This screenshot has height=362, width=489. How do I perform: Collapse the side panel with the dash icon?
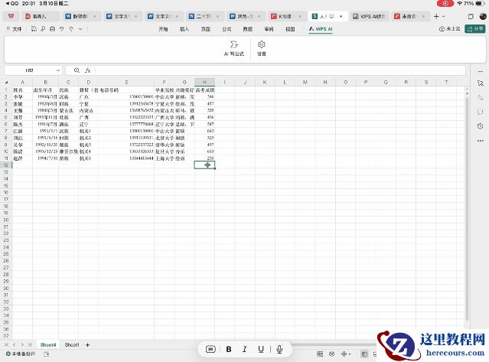pyautogui.click(x=480, y=71)
